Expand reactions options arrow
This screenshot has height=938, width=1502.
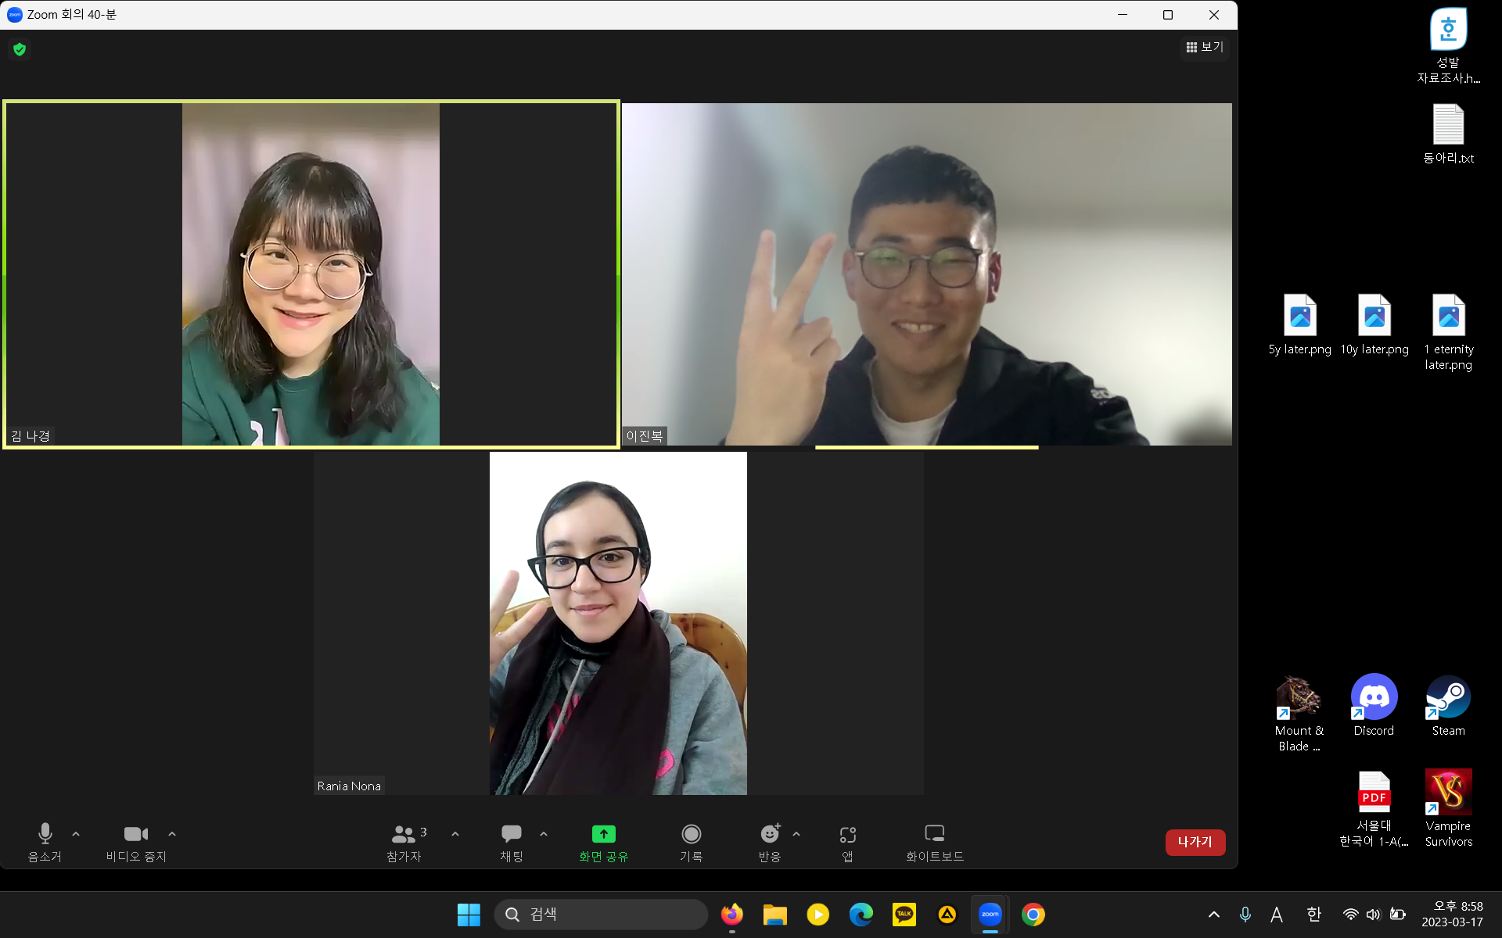click(x=796, y=834)
